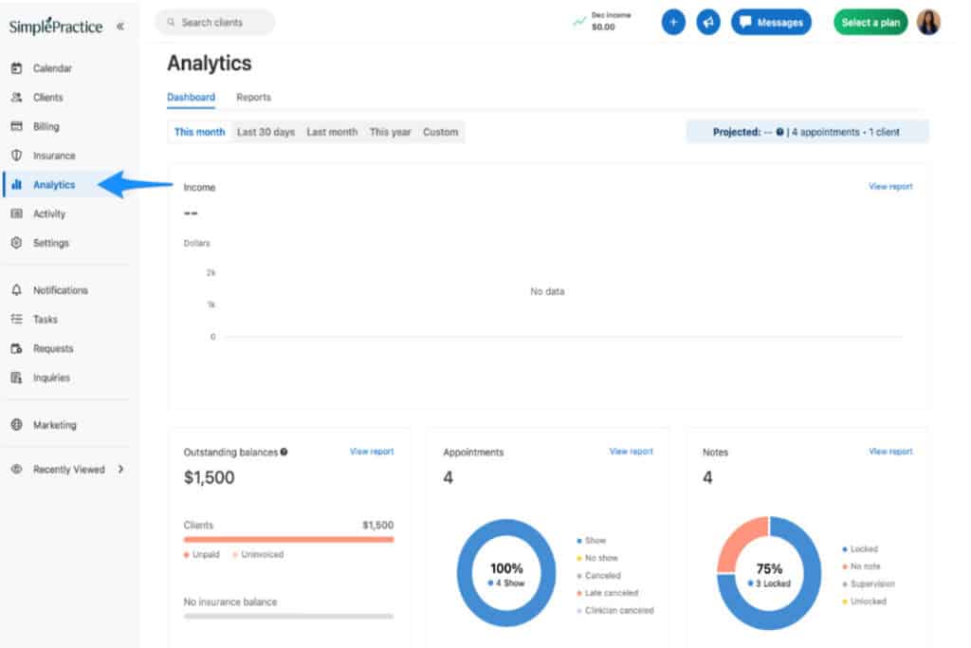
Task: Open announcements megaphone icon
Action: (x=708, y=23)
